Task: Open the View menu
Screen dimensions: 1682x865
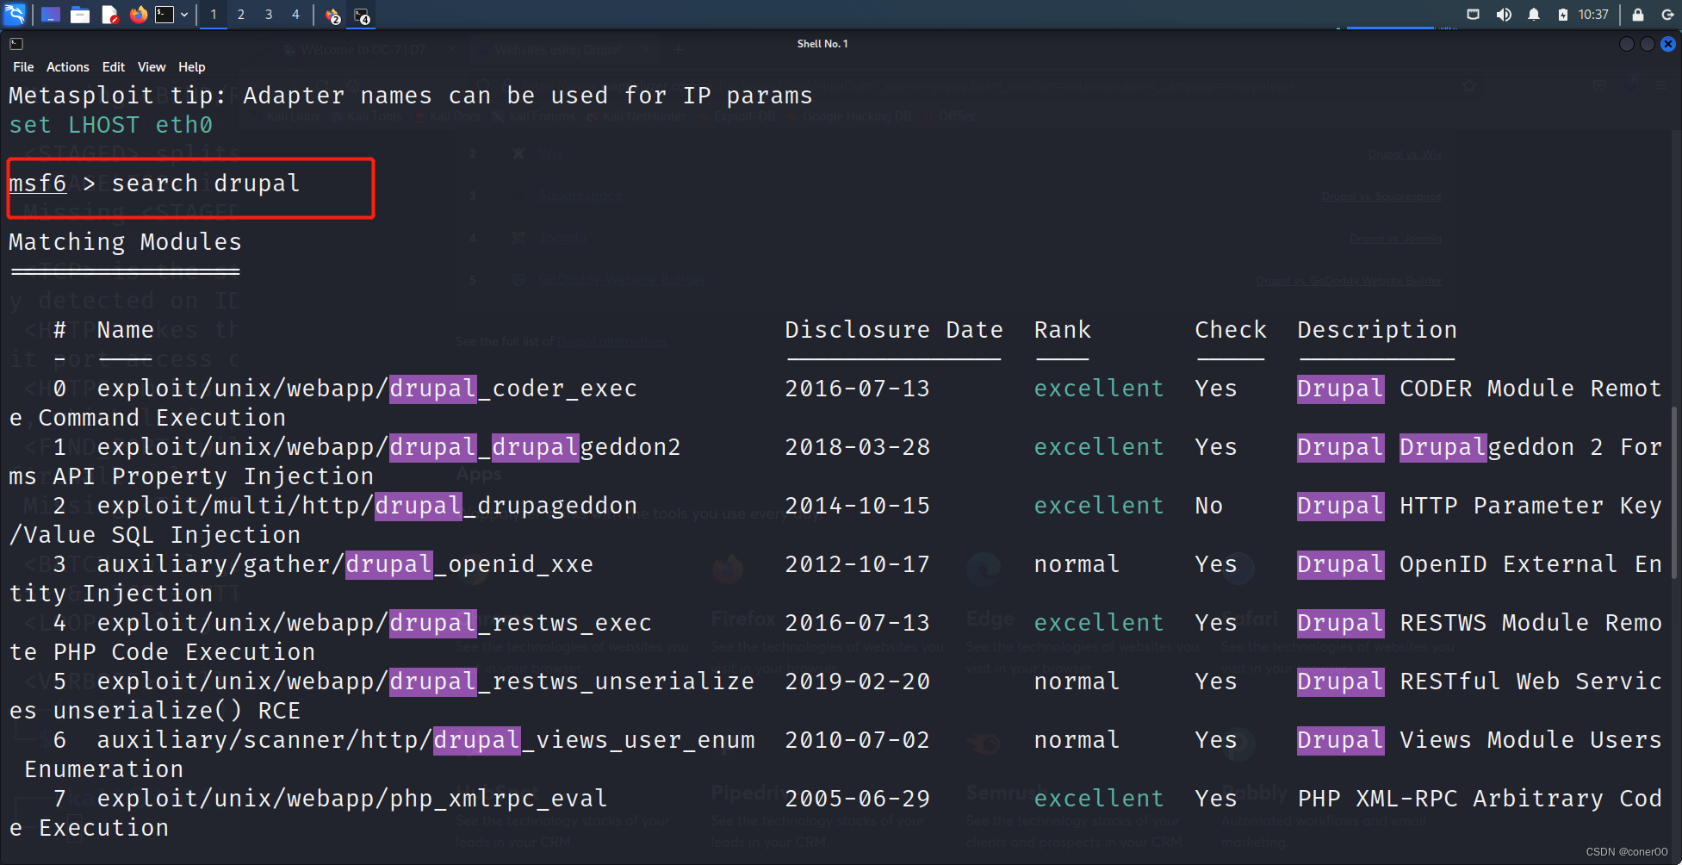Action: coord(152,67)
